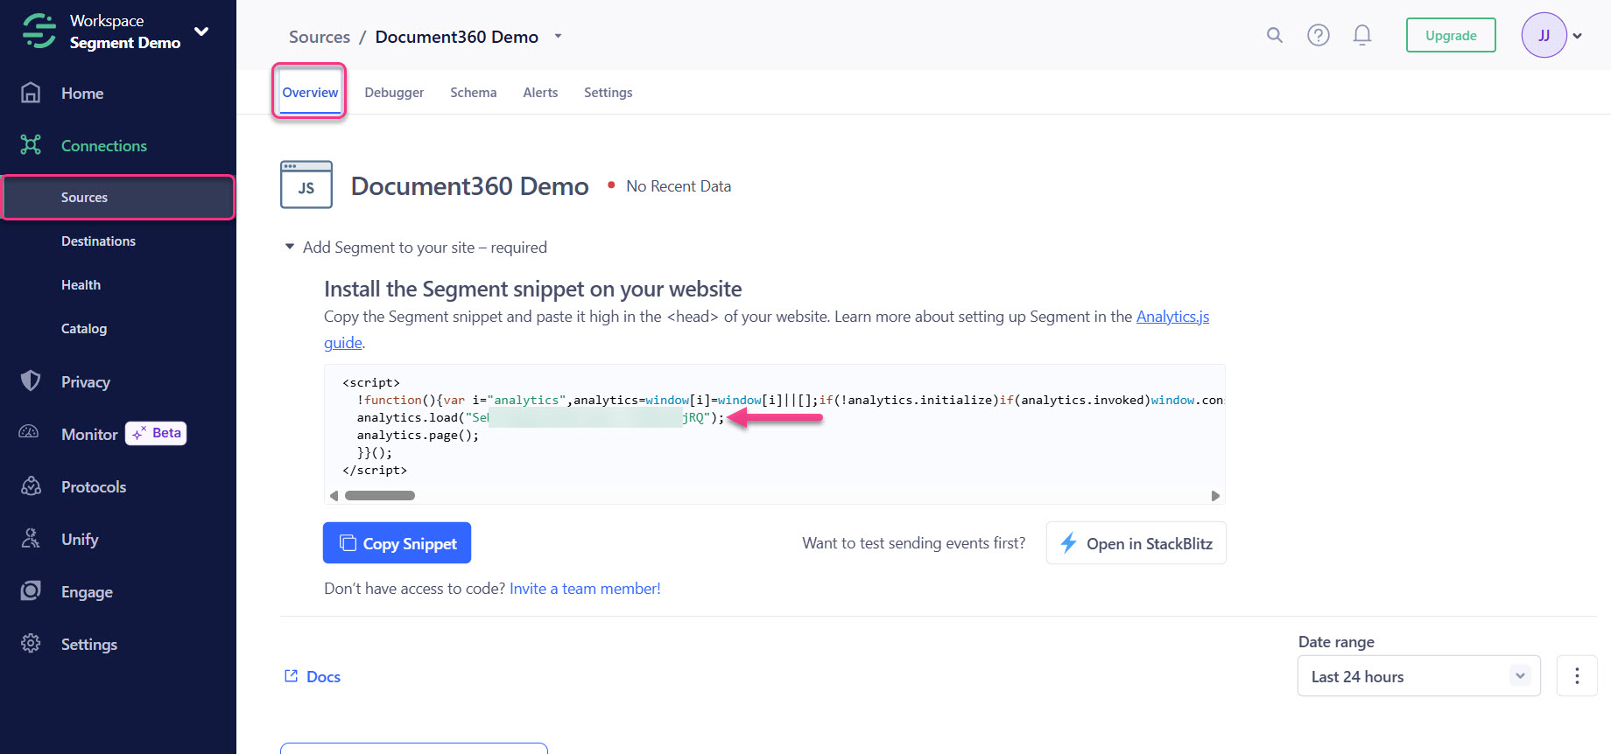Click the Home house icon
The width and height of the screenshot is (1611, 754).
coord(31,93)
